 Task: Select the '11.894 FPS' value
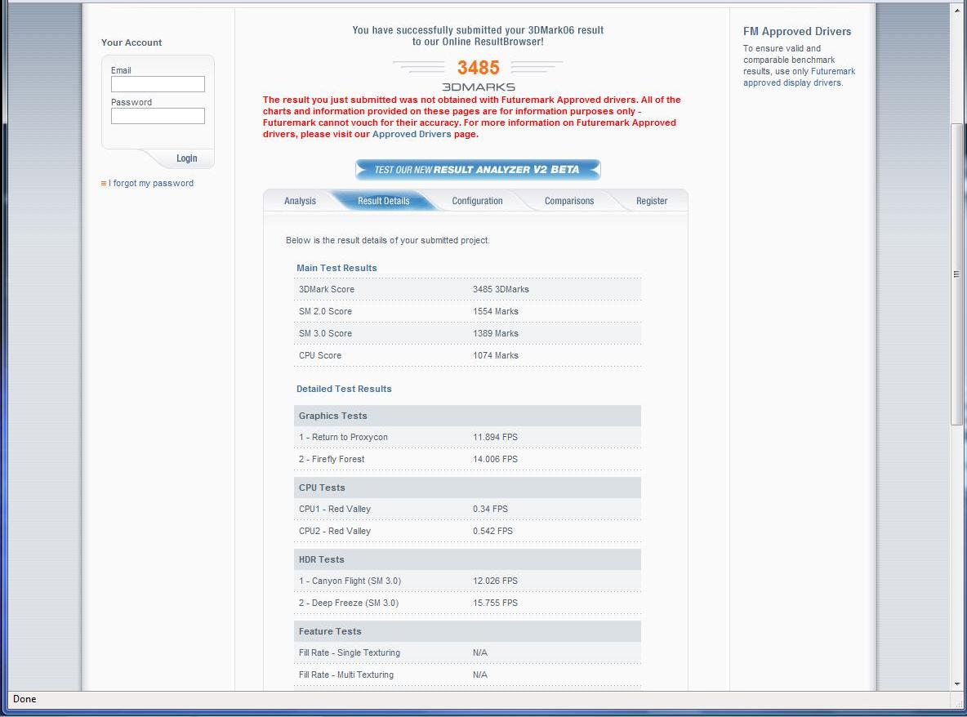click(495, 437)
